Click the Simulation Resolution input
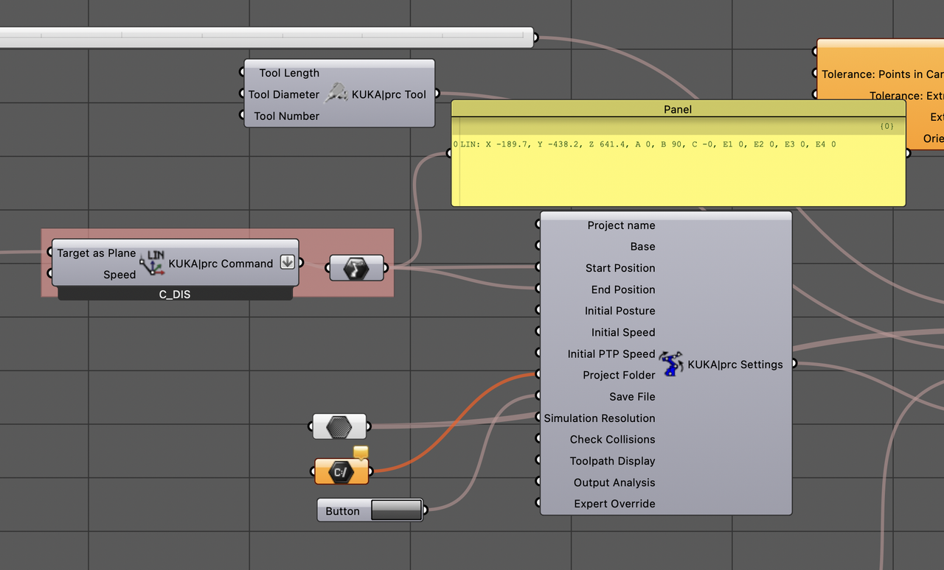This screenshot has width=944, height=570. point(600,418)
